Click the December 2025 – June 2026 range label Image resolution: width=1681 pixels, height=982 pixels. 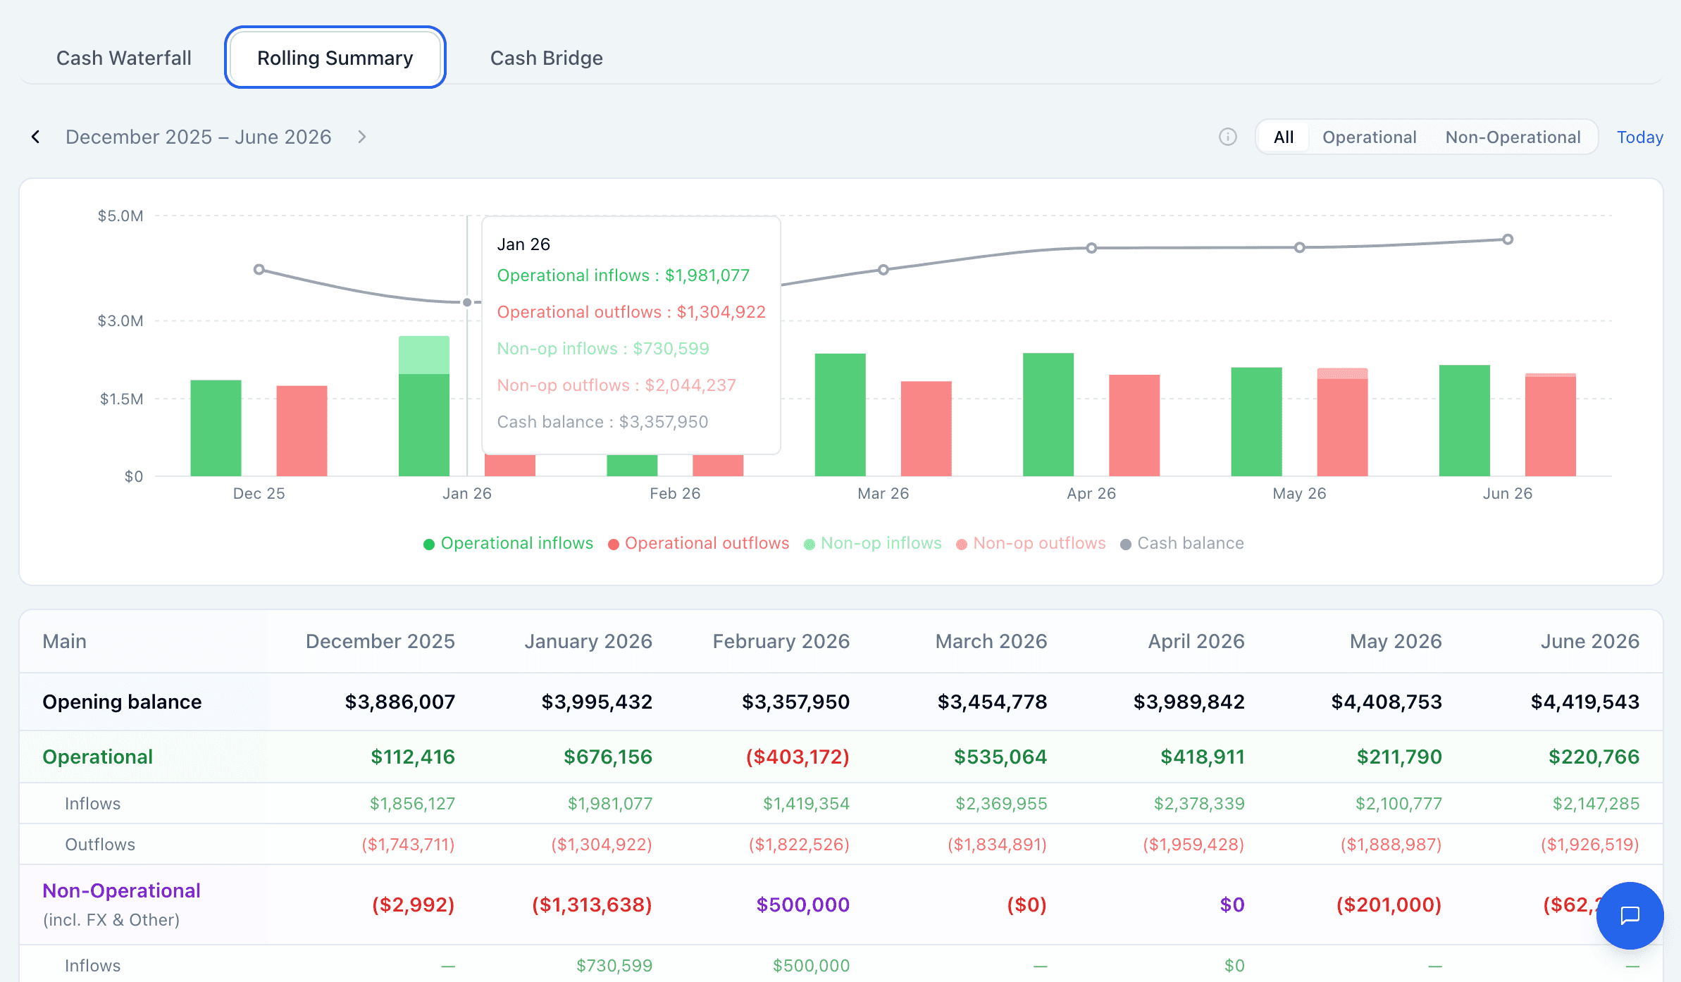pos(199,137)
